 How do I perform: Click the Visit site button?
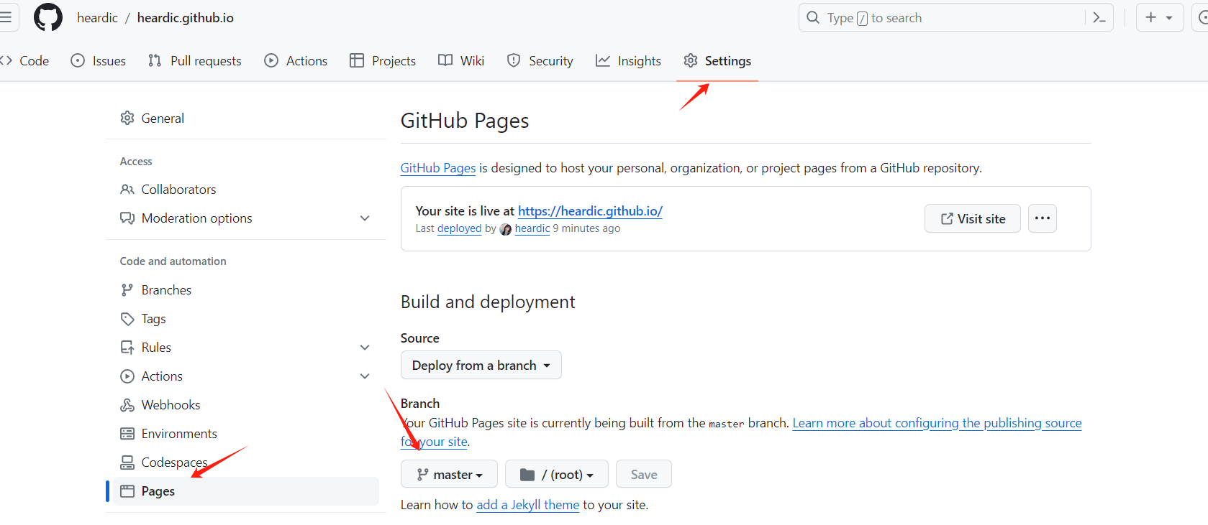(x=973, y=218)
